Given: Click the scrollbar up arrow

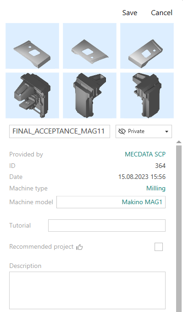Looking at the screenshot, I should (179, 142).
